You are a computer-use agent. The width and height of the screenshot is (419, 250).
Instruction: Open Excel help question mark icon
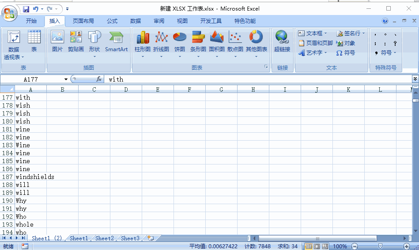tap(385, 21)
